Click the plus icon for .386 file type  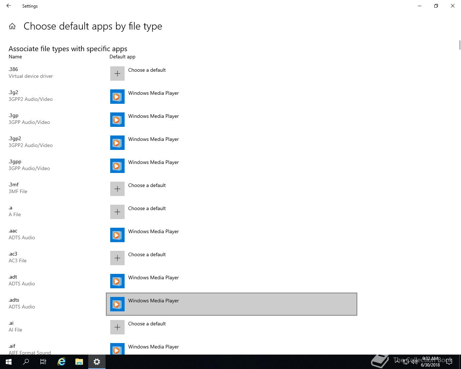coord(117,74)
